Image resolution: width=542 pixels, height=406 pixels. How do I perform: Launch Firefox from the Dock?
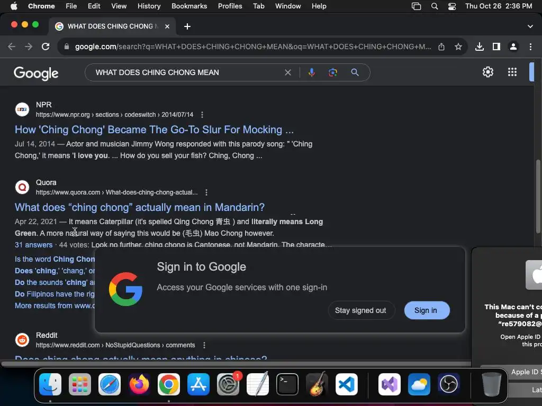click(x=139, y=384)
